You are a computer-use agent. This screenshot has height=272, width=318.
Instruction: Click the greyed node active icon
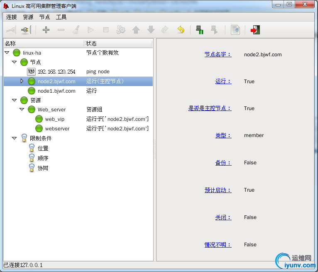[214, 30]
